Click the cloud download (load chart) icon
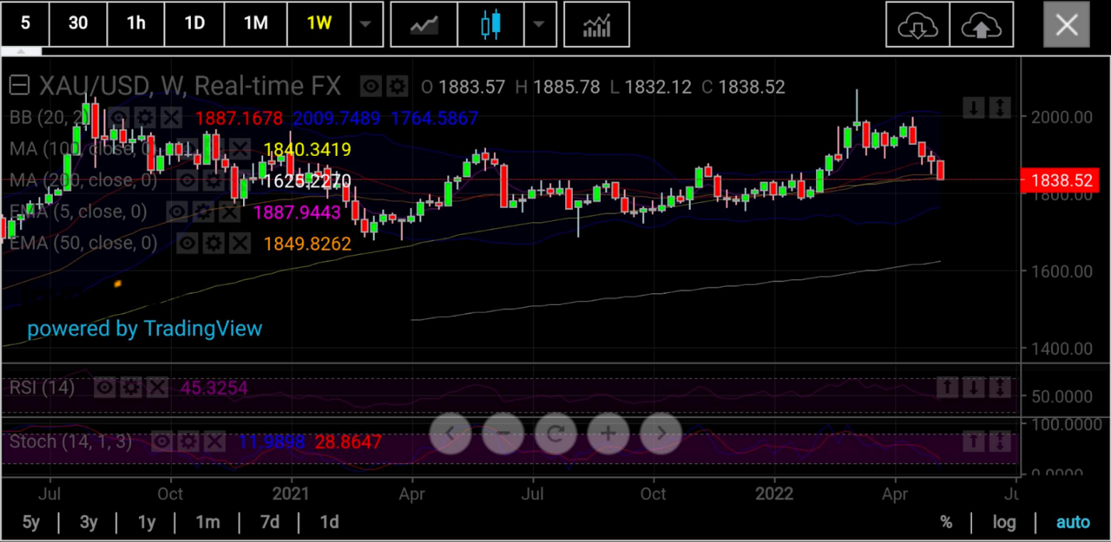Screen dimensions: 1111x542 pyautogui.click(x=918, y=25)
